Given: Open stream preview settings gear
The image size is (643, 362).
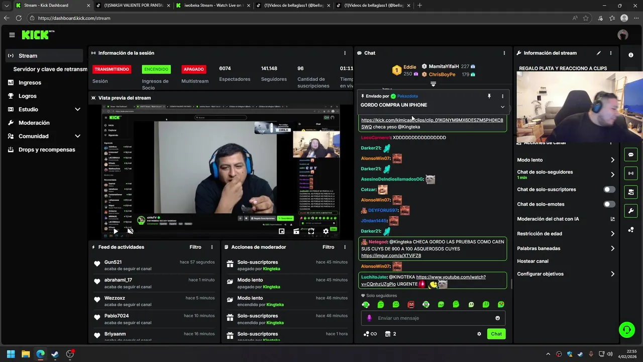Looking at the screenshot, I should [x=326, y=231].
